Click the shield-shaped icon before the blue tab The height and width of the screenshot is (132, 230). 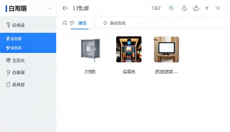click(x=72, y=23)
